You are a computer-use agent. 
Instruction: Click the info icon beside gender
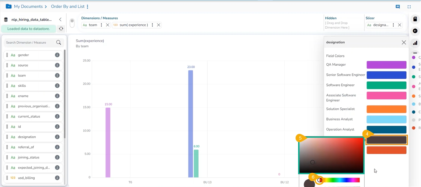[57, 55]
